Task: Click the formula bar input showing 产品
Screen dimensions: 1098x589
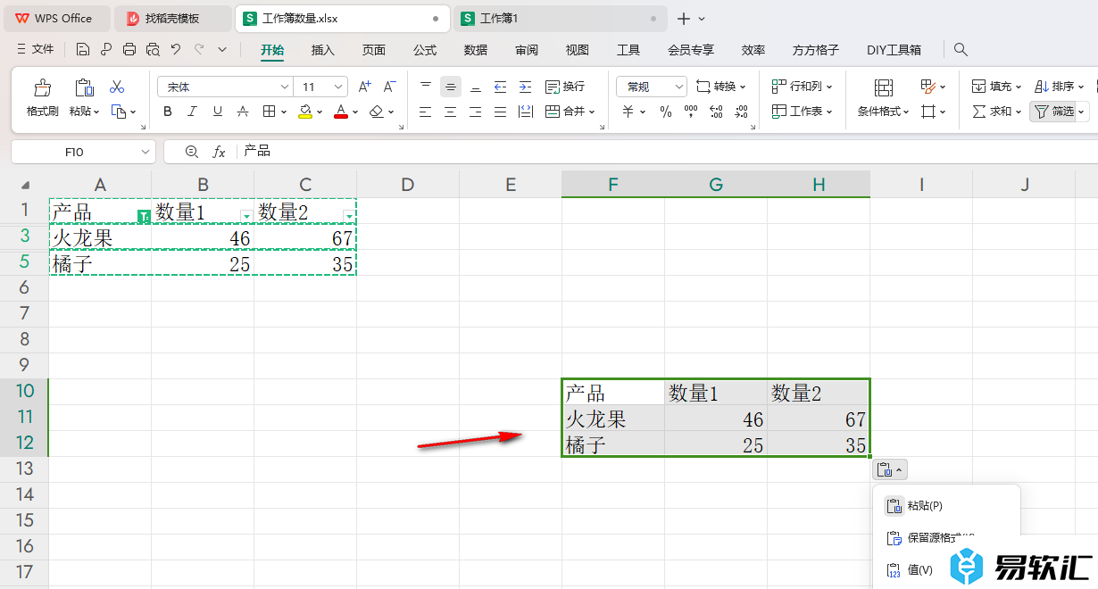Action: click(665, 152)
